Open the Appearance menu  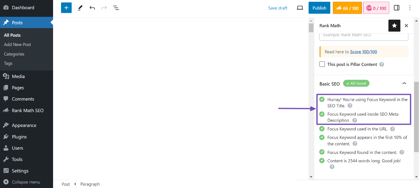26,125
